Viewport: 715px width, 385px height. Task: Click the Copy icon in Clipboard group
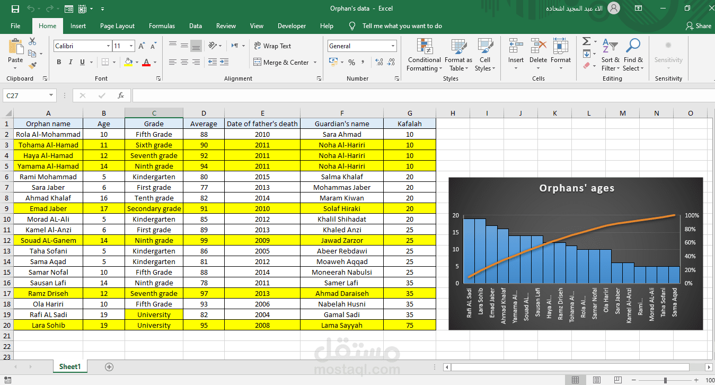pyautogui.click(x=32, y=54)
